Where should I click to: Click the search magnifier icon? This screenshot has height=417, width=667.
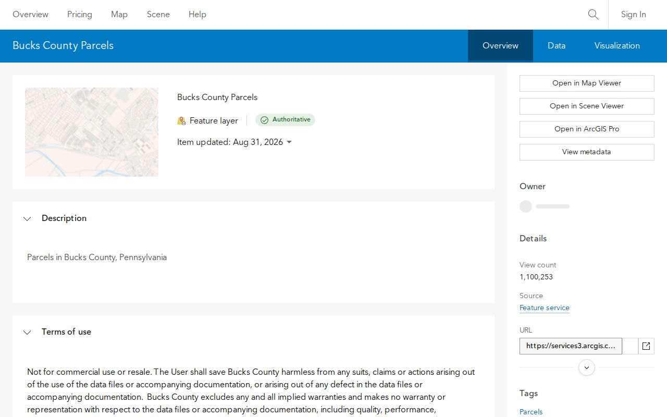[x=593, y=15]
